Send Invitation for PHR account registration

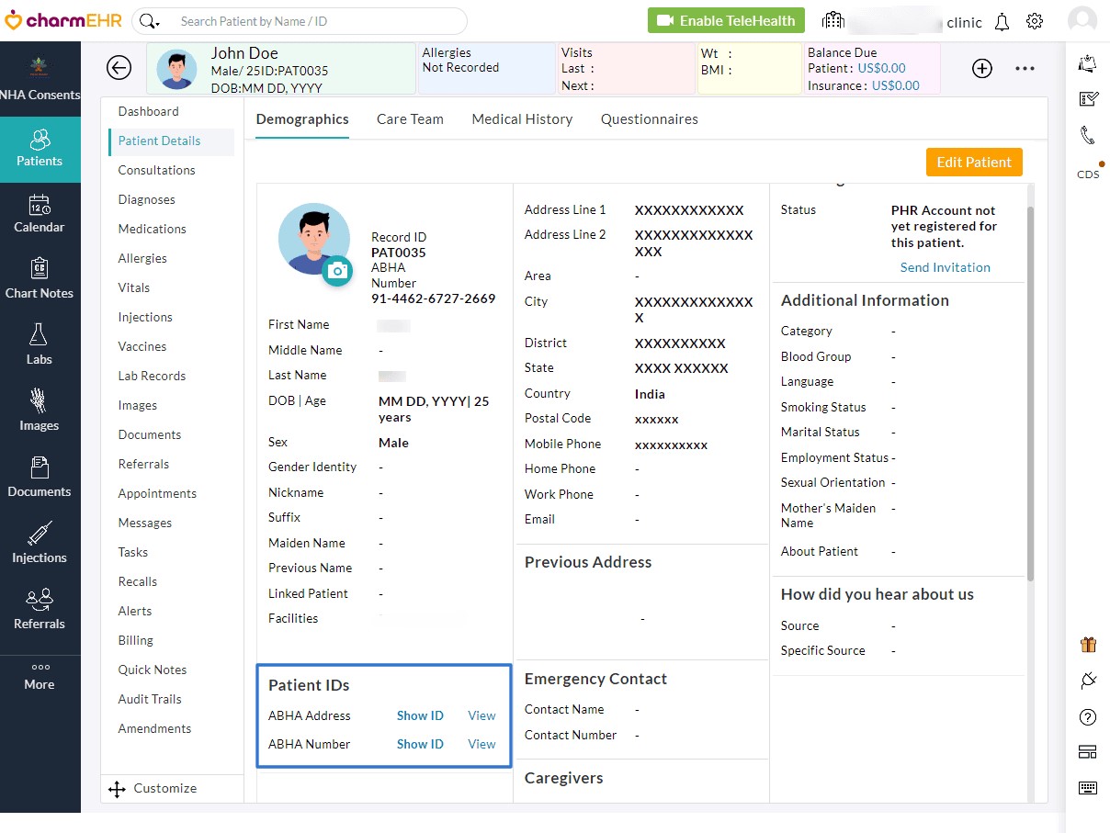[945, 267]
